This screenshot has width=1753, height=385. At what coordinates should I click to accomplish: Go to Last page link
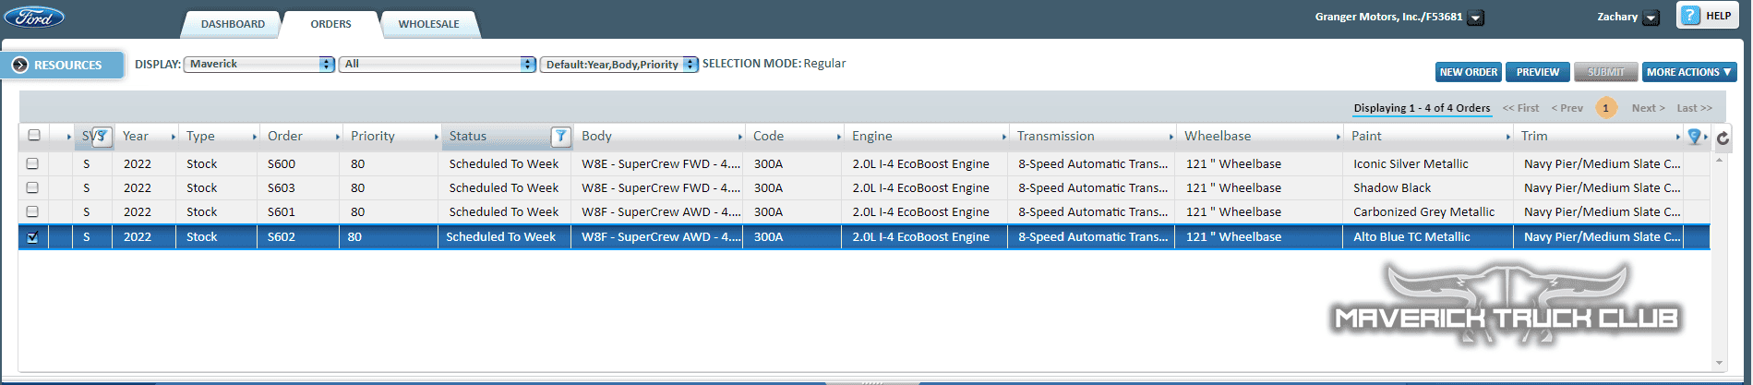tap(1695, 108)
